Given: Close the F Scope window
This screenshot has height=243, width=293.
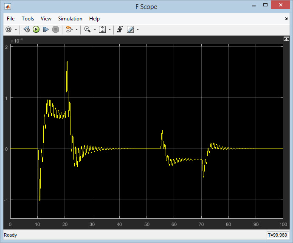Looking at the screenshot, I should pyautogui.click(x=280, y=5).
